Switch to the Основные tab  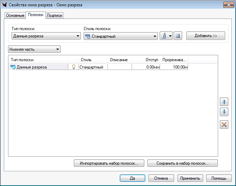(x=15, y=16)
